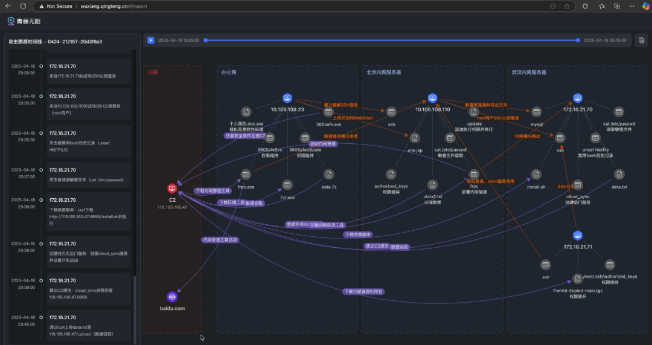Select the 20:37:00 cat /etc/passwd event
652x345 pixels.
click(x=89, y=175)
